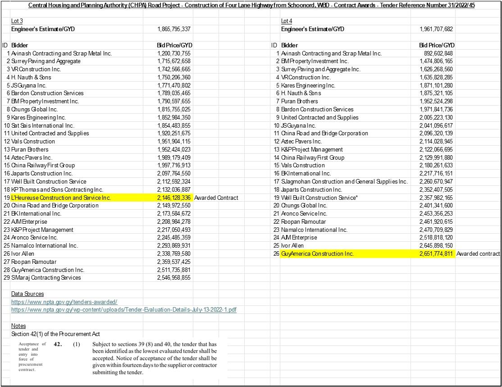Select 'Section 42(1) of the Procurement Act' cell

point(55,334)
